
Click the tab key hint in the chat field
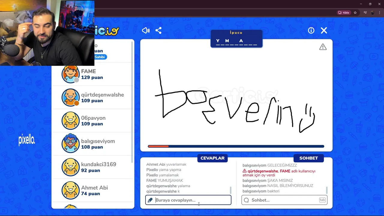click(322, 200)
